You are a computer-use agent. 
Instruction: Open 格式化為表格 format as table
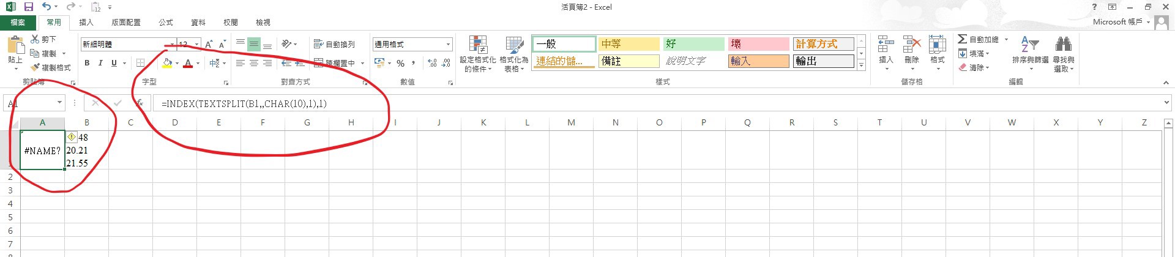(x=513, y=54)
